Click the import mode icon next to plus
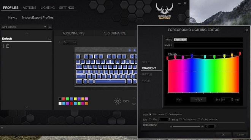251x140 pixels. [8, 46]
